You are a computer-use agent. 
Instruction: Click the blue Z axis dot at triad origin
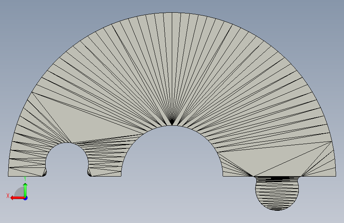pos(26,198)
